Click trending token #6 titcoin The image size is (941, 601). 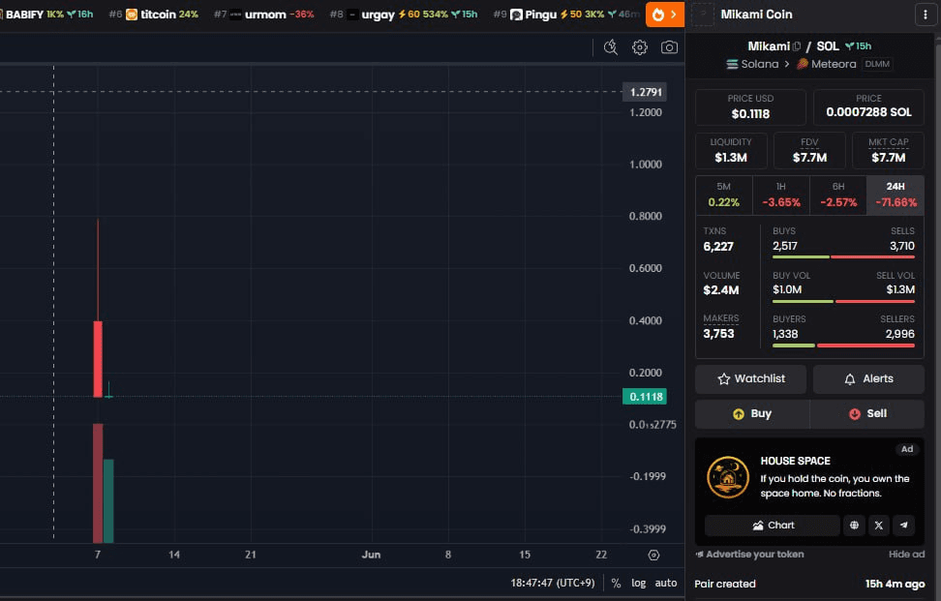[x=154, y=14]
